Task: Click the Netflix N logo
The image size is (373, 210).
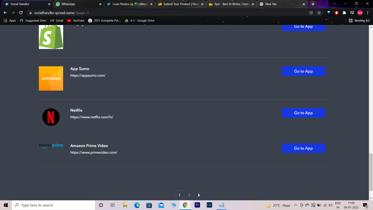Action: click(x=51, y=117)
